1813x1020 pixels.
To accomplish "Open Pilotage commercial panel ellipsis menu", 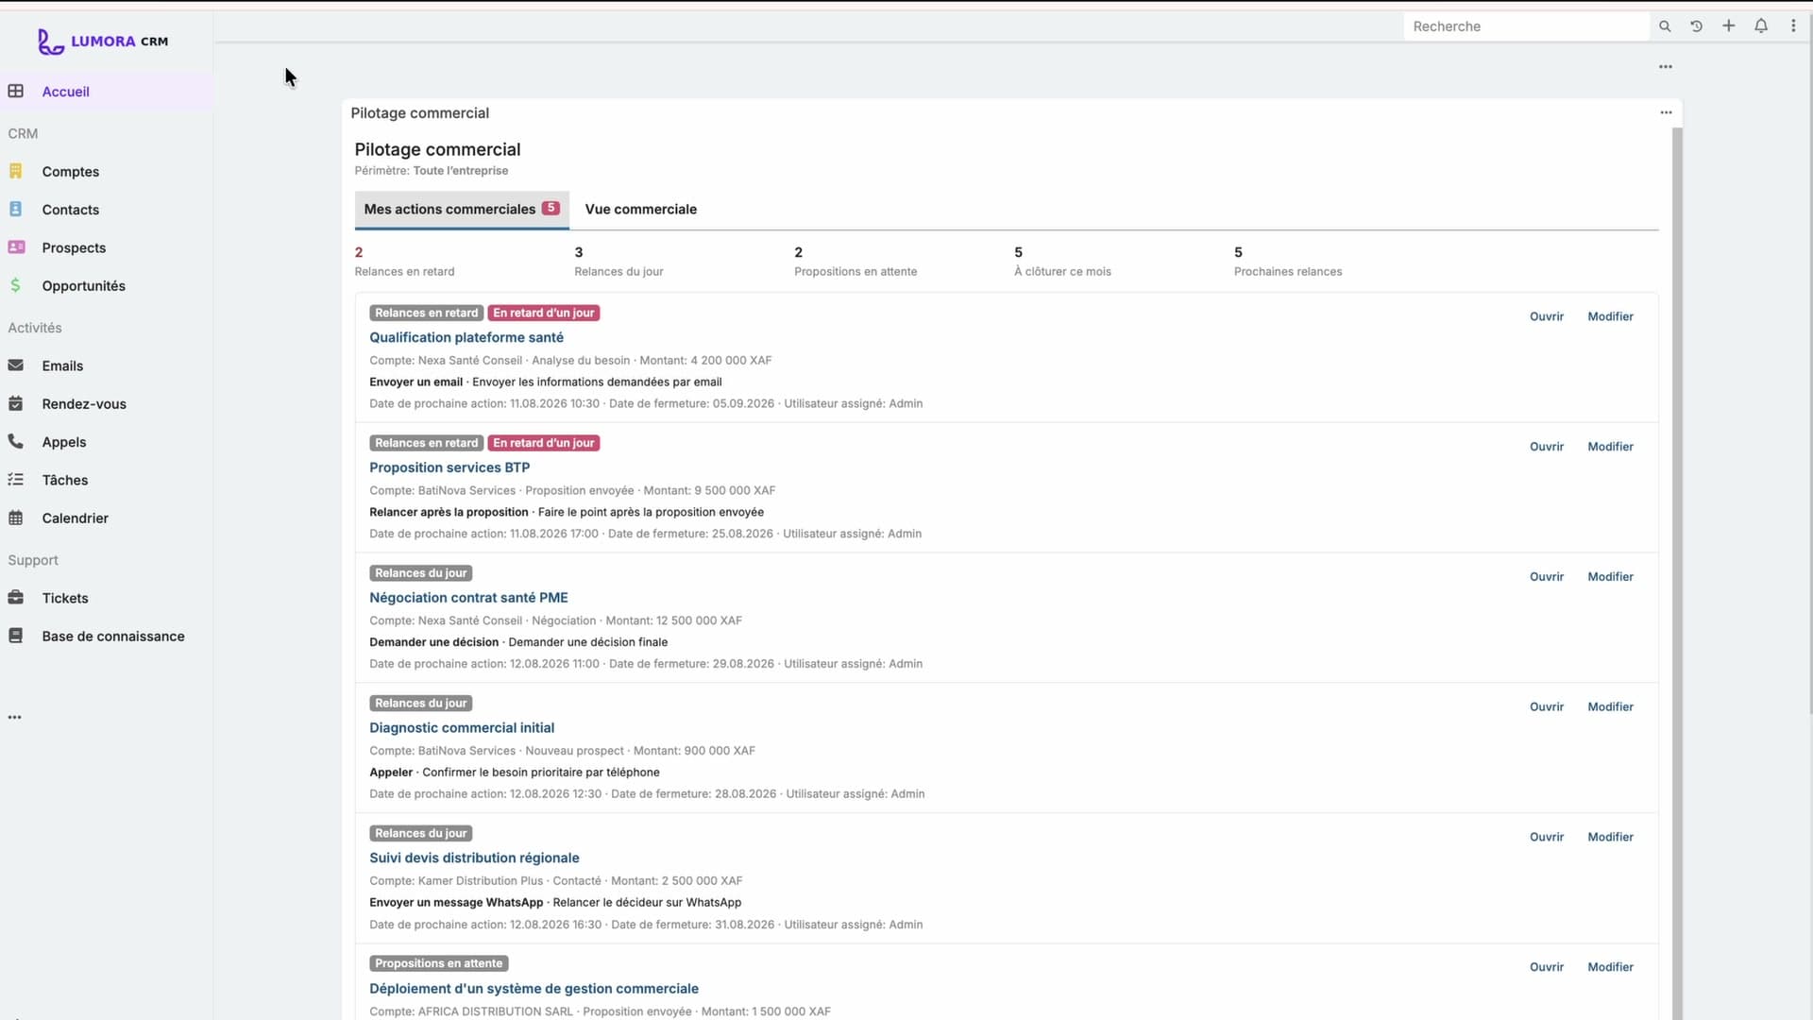I will point(1667,112).
